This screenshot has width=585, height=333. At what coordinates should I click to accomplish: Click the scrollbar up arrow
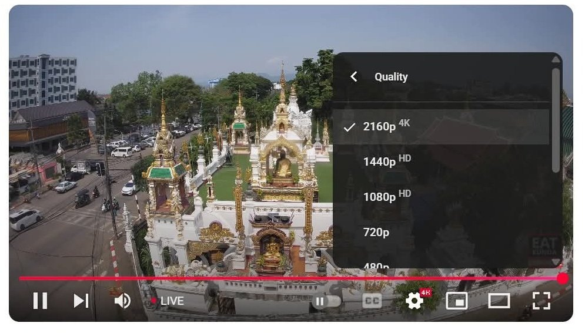556,59
